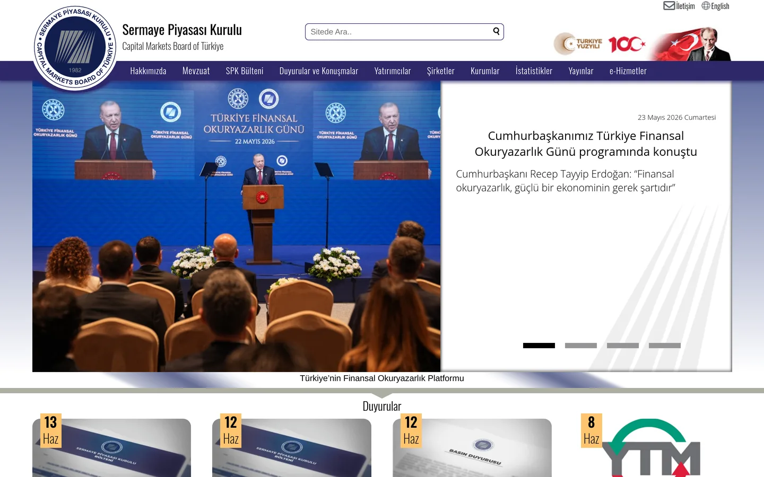Click the globe language icon
764x477 pixels.
pyautogui.click(x=706, y=6)
